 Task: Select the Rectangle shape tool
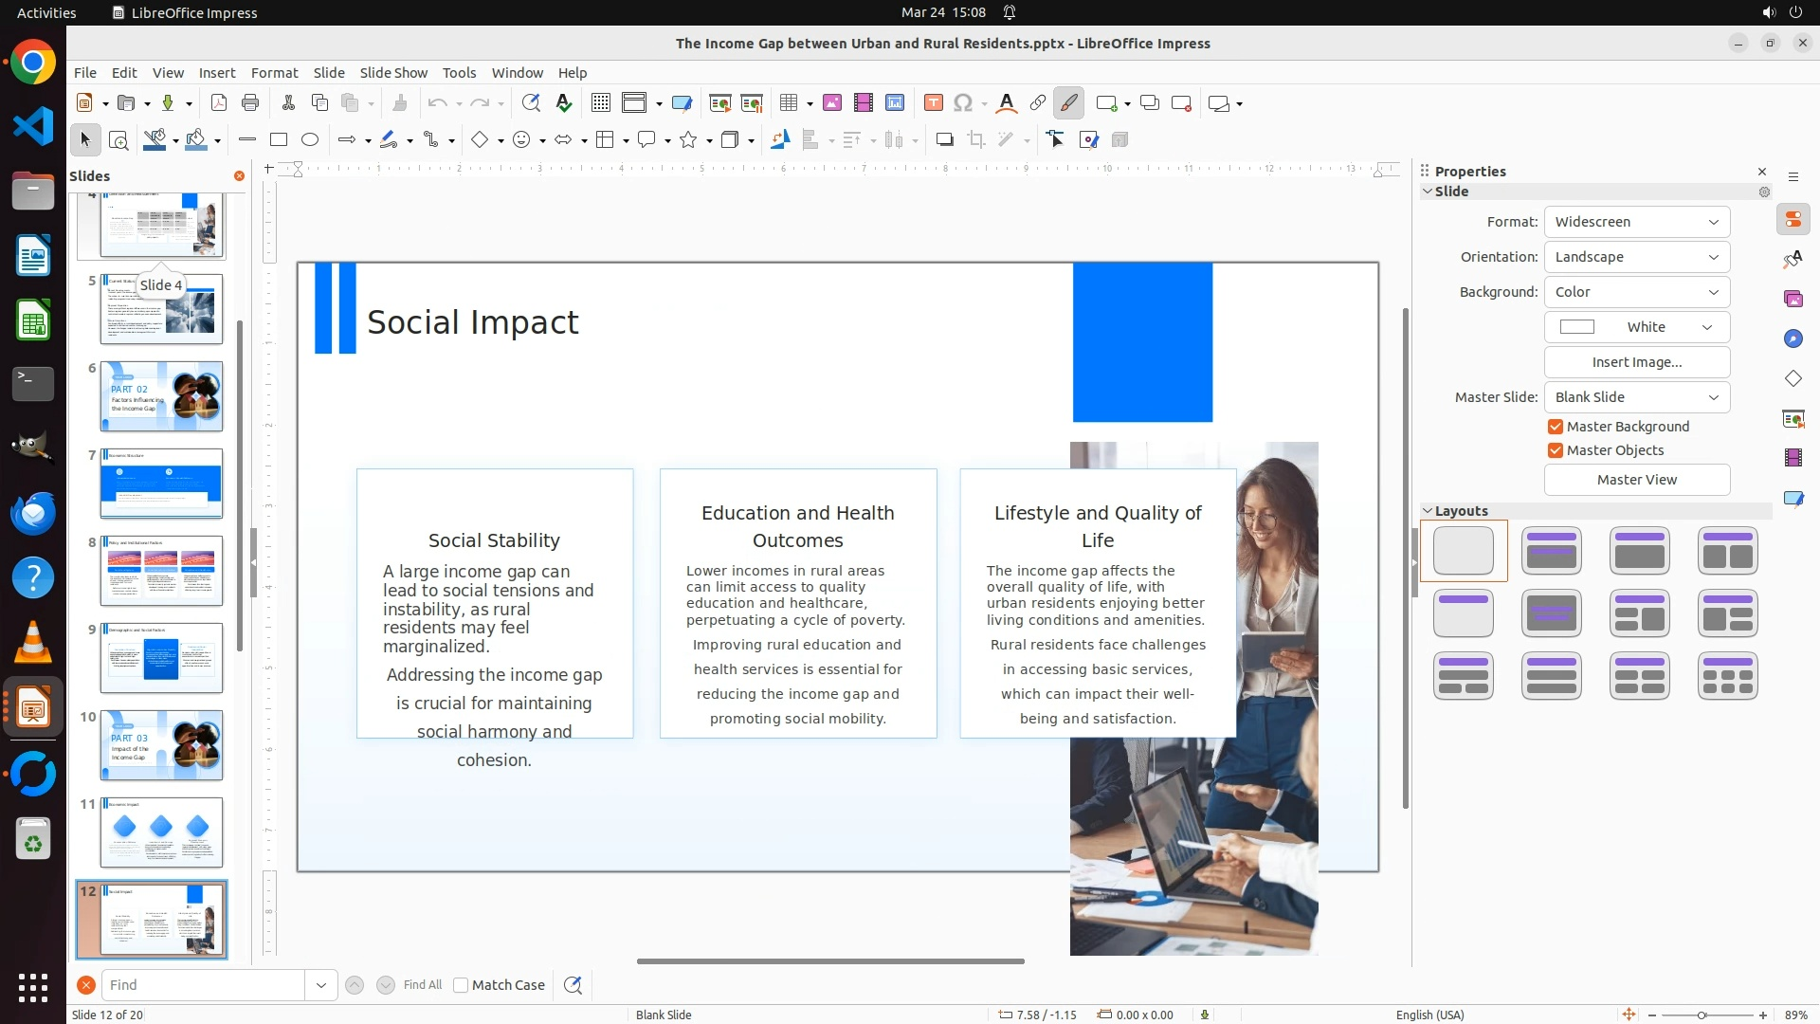coord(278,140)
